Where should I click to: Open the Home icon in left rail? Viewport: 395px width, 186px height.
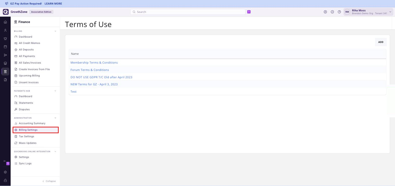click(5, 22)
